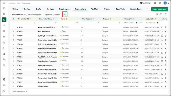Select More than 10 Products saved view
This screenshot has width=171, height=96.
tap(53, 14)
